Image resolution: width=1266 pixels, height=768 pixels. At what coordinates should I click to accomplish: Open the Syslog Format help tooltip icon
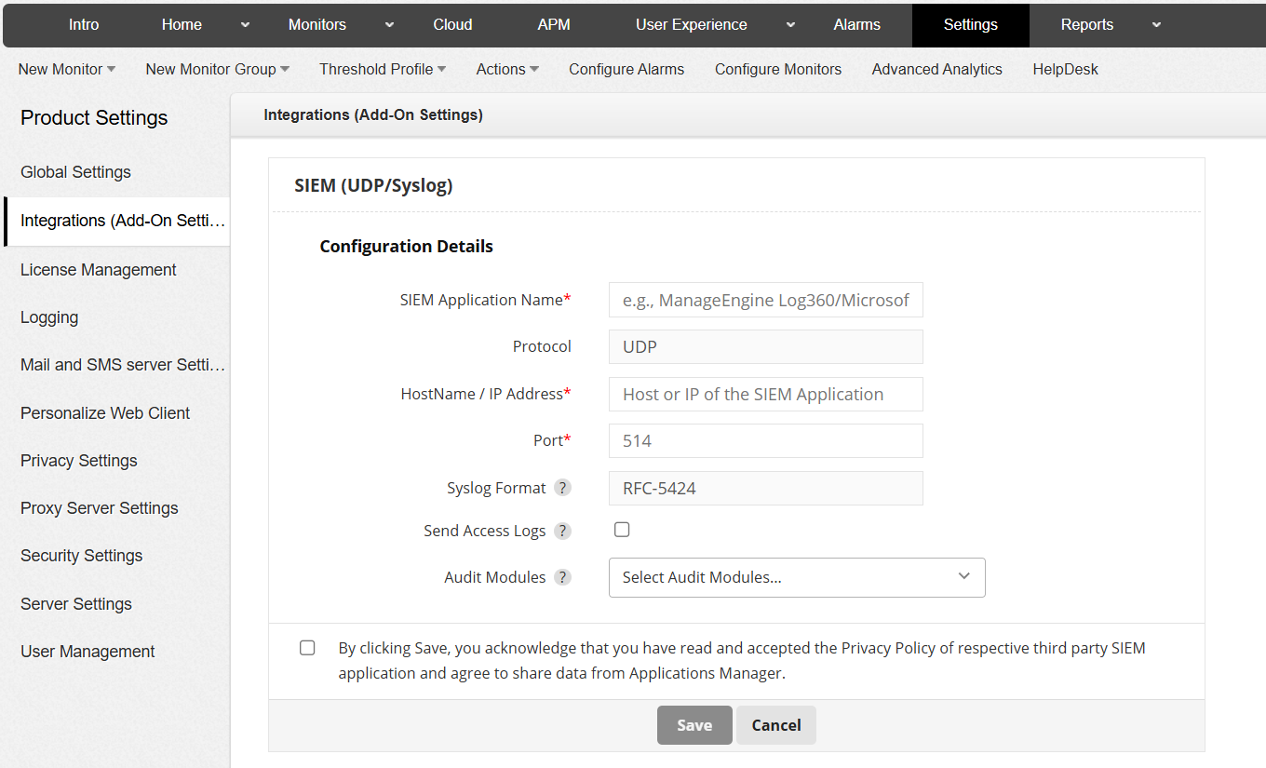[x=563, y=487]
